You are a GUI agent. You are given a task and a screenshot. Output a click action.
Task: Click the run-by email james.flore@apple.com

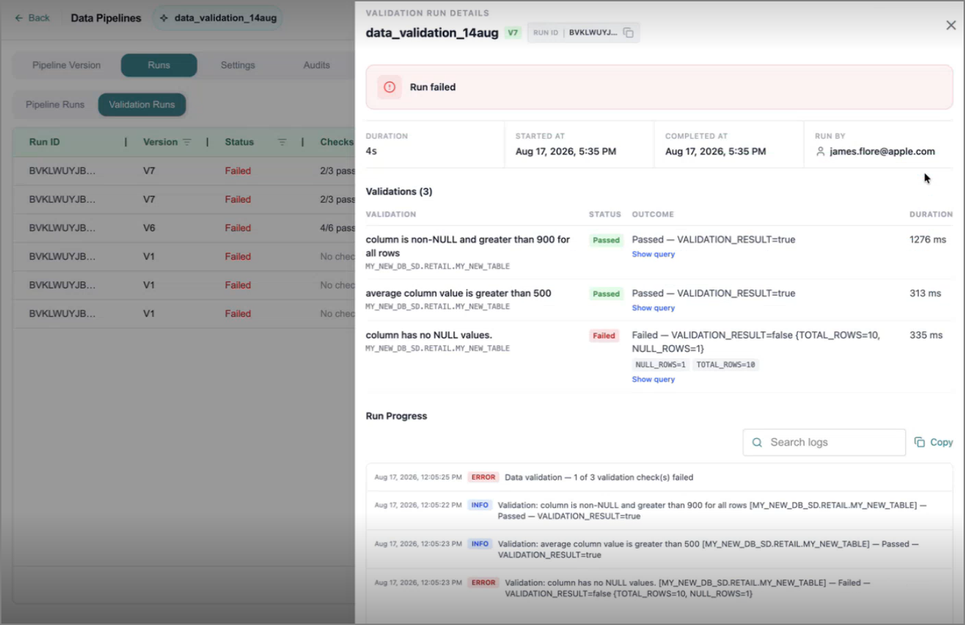coord(882,151)
